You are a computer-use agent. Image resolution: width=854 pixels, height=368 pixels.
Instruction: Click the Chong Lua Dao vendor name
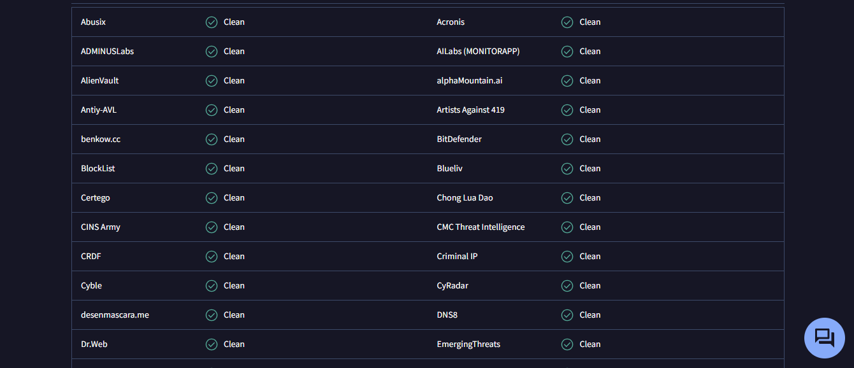tap(465, 198)
